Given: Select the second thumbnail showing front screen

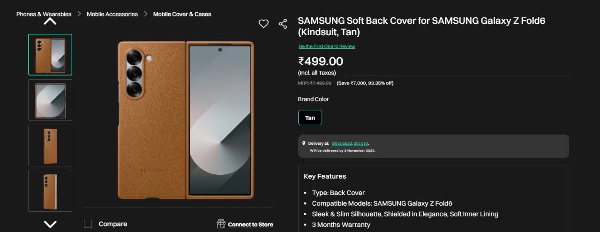Looking at the screenshot, I should (50, 100).
